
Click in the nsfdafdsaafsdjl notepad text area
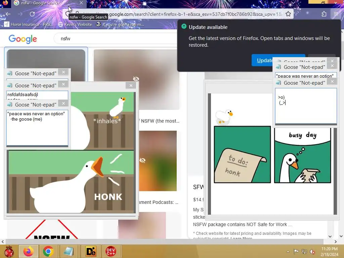click(37, 95)
